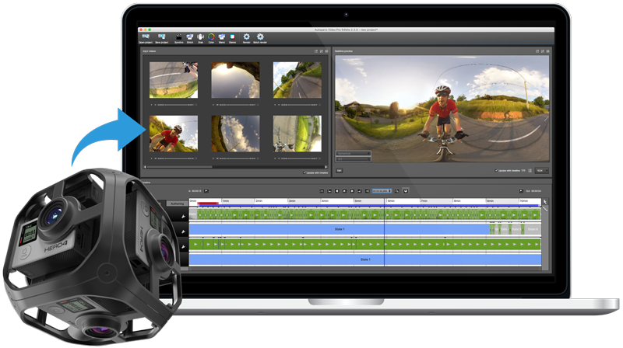Screen dimensions: 623x348
Task: Click the Batch render icon
Action: [260, 37]
